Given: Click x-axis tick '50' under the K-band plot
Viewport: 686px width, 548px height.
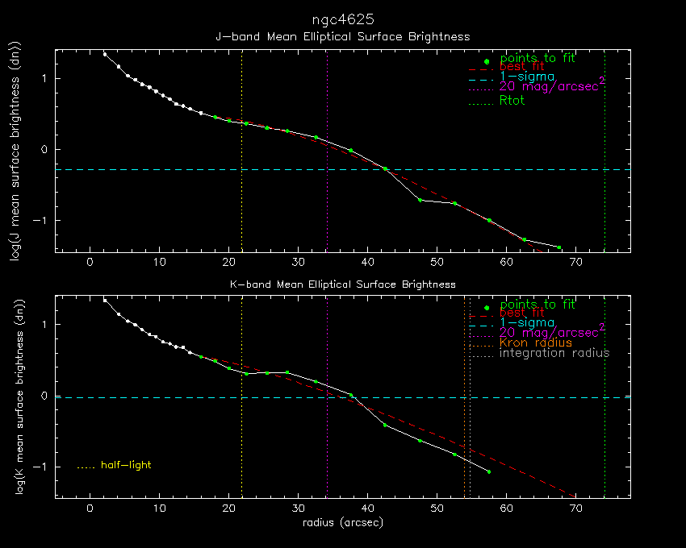Looking at the screenshot, I should click(437, 509).
